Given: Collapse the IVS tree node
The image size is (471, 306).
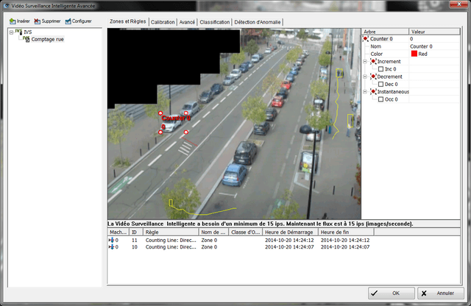Looking at the screenshot, I should [12, 32].
